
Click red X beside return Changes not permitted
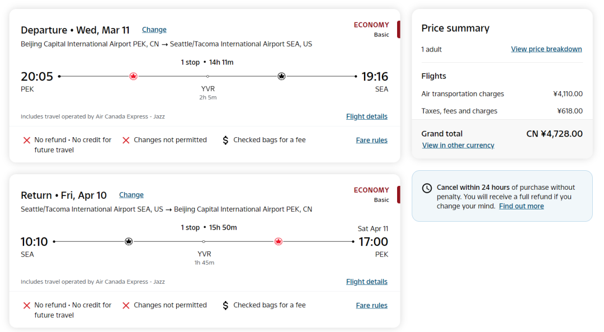126,305
